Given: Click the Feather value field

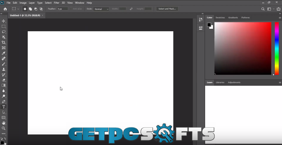Looking at the screenshot, I should tap(62, 9).
